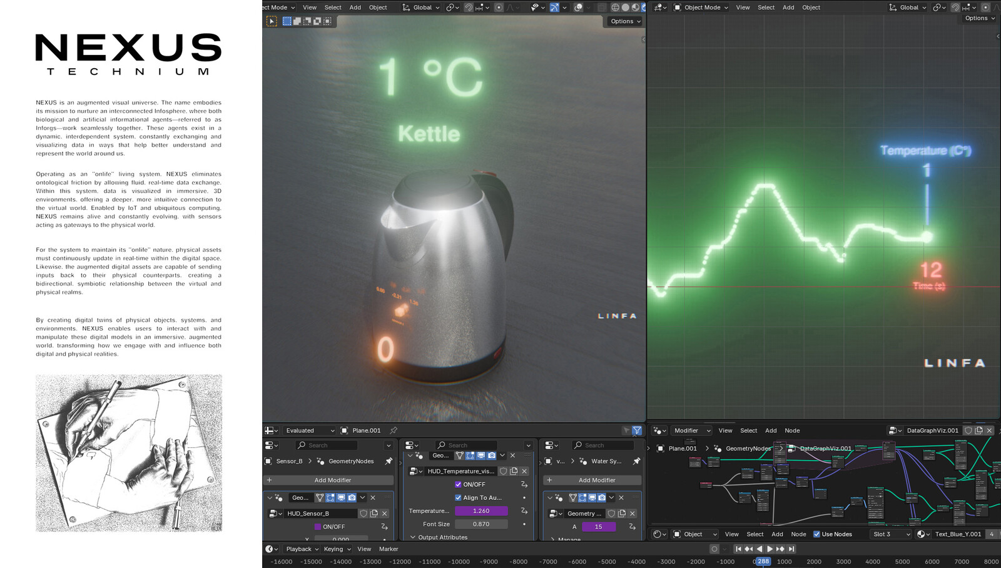Screen dimensions: 1001x568
Task: Play animation forward in timeline
Action: (x=770, y=549)
